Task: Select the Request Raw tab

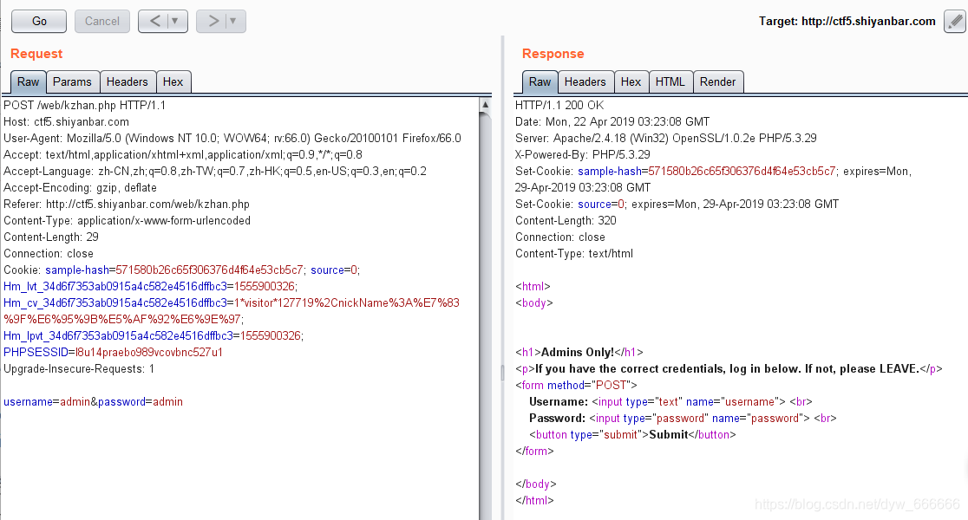Action: pyautogui.click(x=28, y=82)
